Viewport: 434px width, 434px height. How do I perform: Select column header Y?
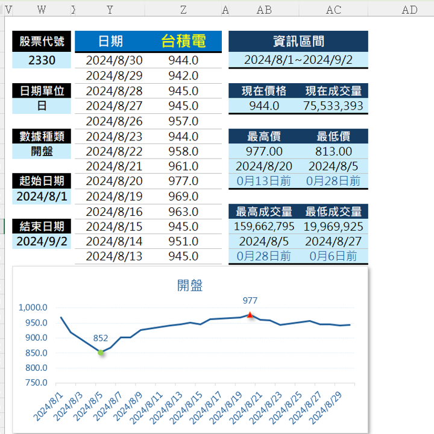pos(110,10)
